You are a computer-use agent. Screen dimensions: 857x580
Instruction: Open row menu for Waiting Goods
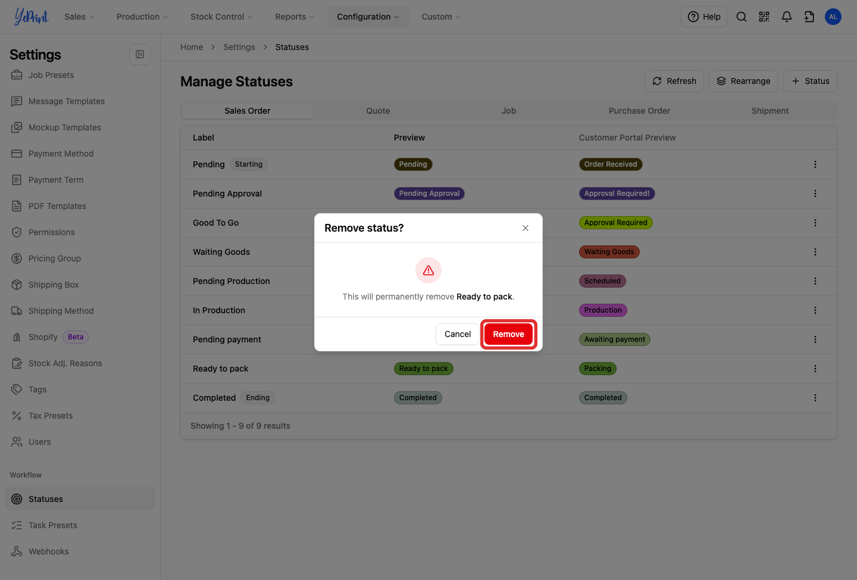pyautogui.click(x=815, y=252)
